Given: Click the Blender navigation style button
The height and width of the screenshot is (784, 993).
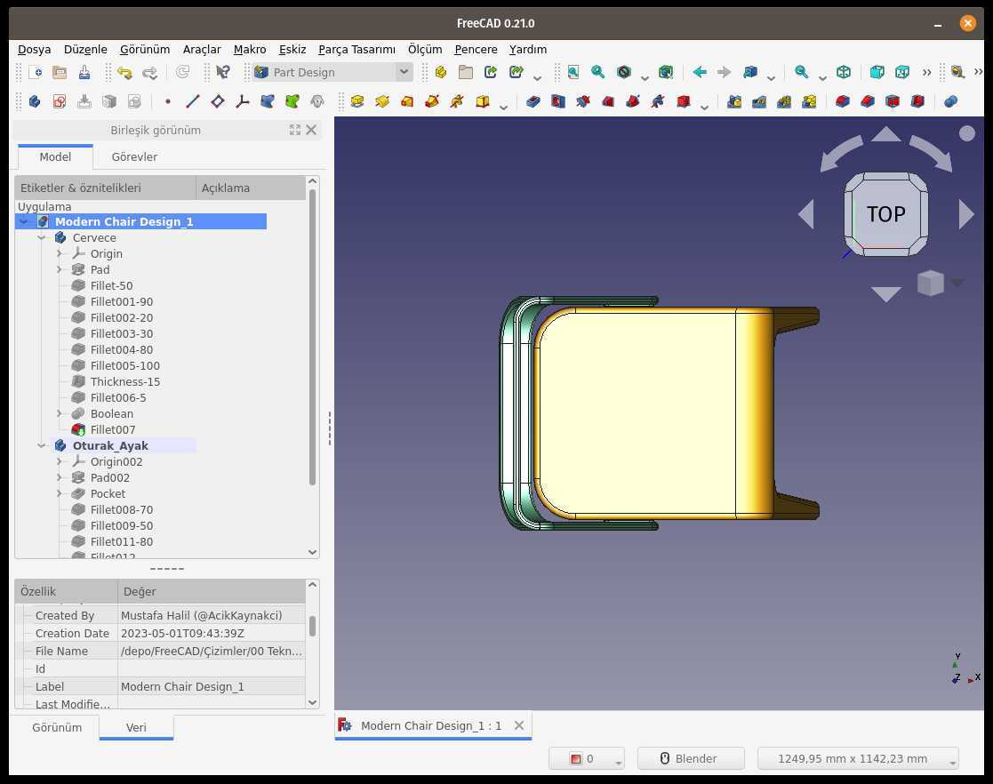Looking at the screenshot, I should coord(691,759).
